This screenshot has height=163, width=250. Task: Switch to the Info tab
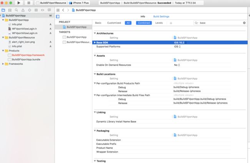143,16
